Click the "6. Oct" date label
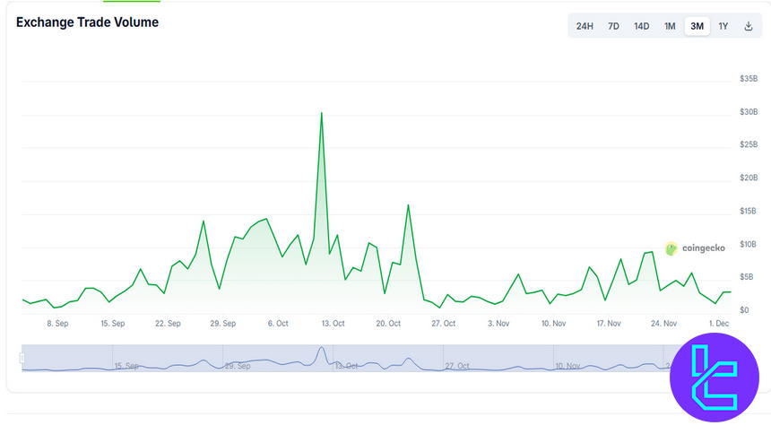 278,324
